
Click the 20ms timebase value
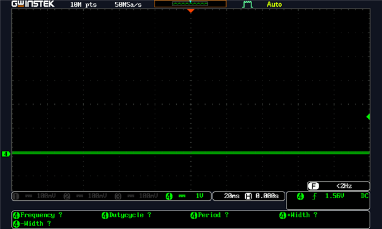point(232,196)
